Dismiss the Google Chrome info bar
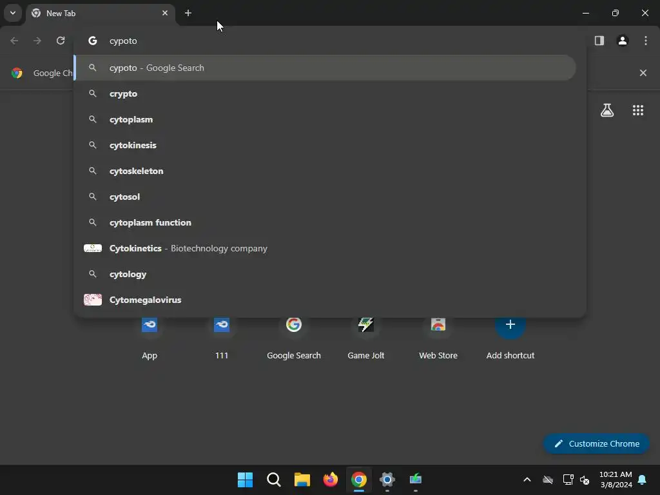This screenshot has height=495, width=660. (x=643, y=73)
